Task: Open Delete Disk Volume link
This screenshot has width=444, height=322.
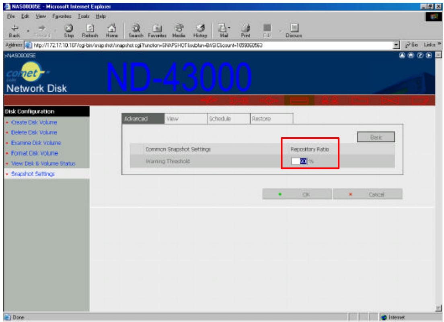Action: 34,132
